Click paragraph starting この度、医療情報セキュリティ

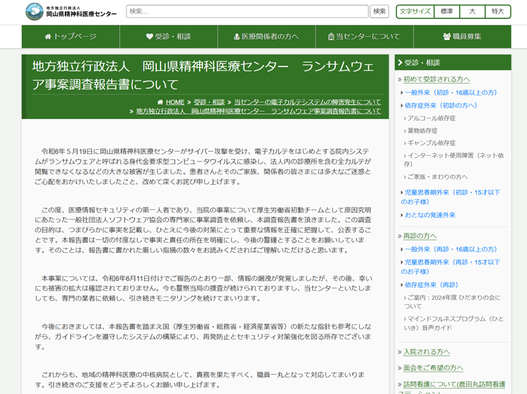tap(203, 230)
